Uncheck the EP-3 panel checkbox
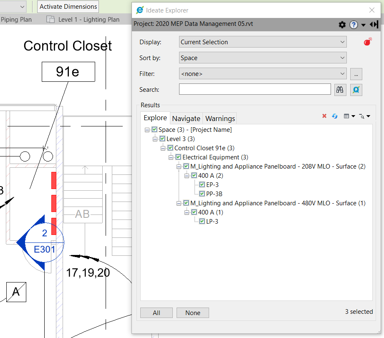This screenshot has height=338, width=384. tap(202, 184)
